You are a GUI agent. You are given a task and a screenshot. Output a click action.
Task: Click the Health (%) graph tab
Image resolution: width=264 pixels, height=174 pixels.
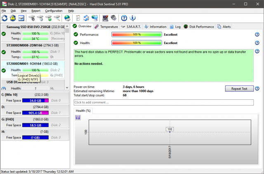click(83, 111)
